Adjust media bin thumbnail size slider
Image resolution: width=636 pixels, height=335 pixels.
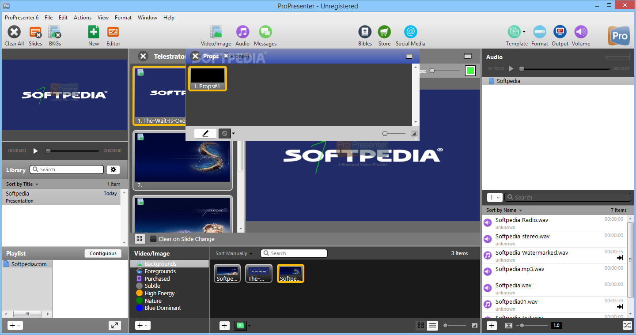[454, 326]
